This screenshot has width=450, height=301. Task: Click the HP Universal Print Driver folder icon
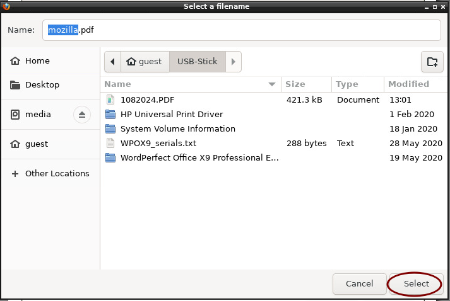point(110,114)
